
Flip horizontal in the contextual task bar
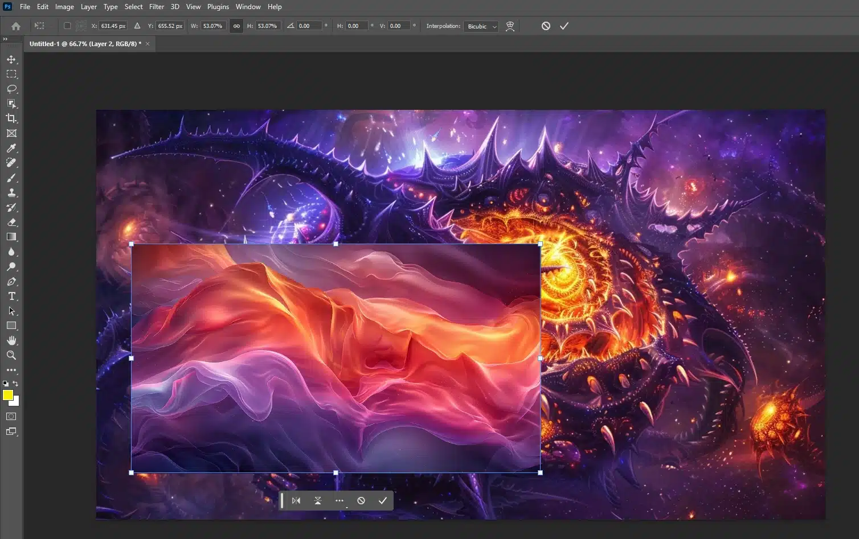[x=296, y=501]
